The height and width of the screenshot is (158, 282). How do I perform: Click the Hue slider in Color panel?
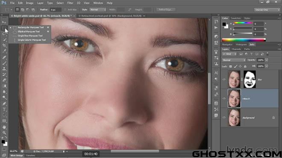[x=243, y=23]
